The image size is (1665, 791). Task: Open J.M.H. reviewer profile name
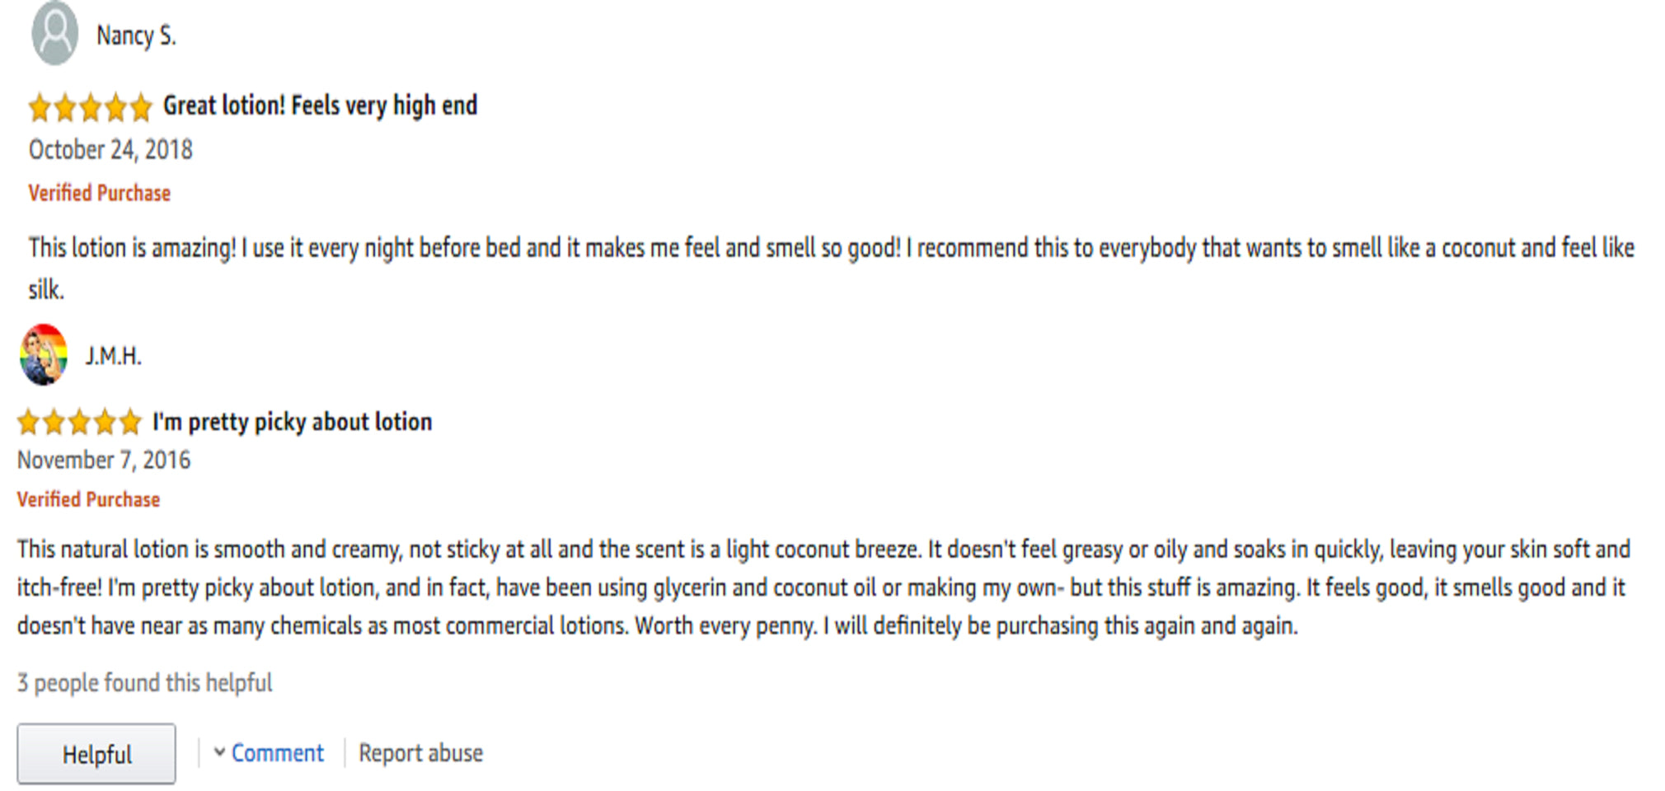[114, 356]
